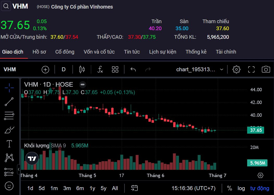Open the D timeframe interval dropdown
The image size is (274, 195).
64,69
